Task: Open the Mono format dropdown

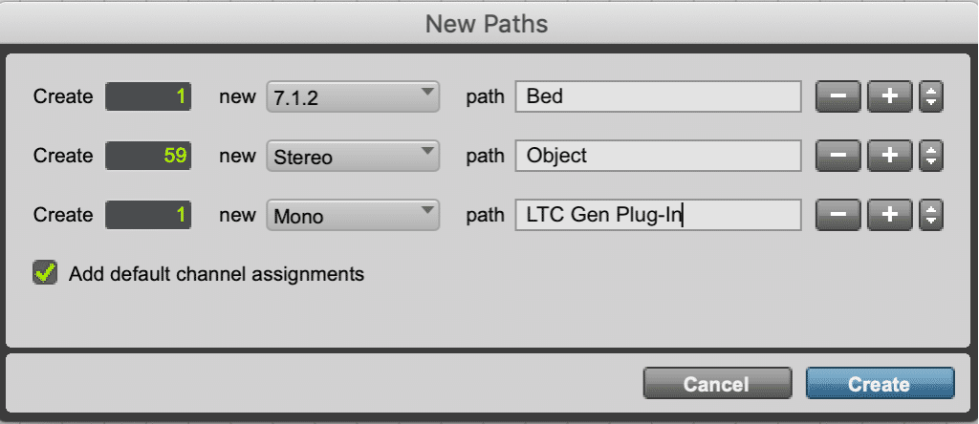Action: click(352, 215)
